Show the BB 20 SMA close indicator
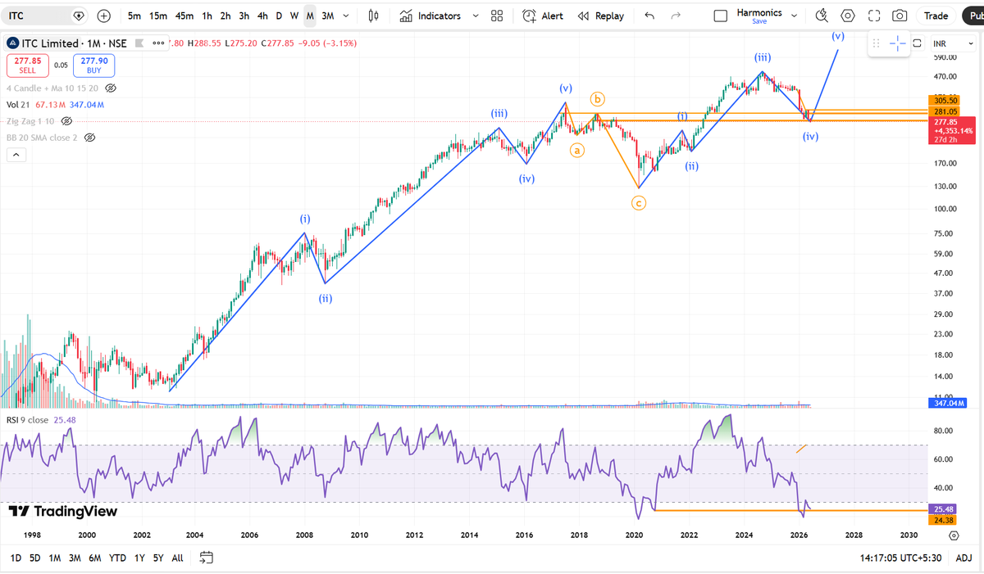Viewport: 984px width, 574px height. tap(90, 137)
